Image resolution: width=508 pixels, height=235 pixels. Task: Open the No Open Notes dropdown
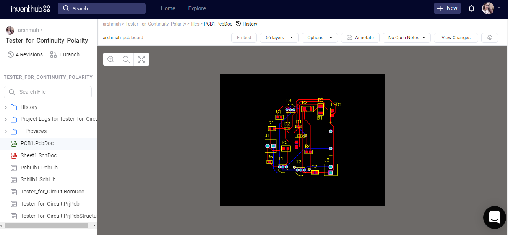(x=407, y=38)
